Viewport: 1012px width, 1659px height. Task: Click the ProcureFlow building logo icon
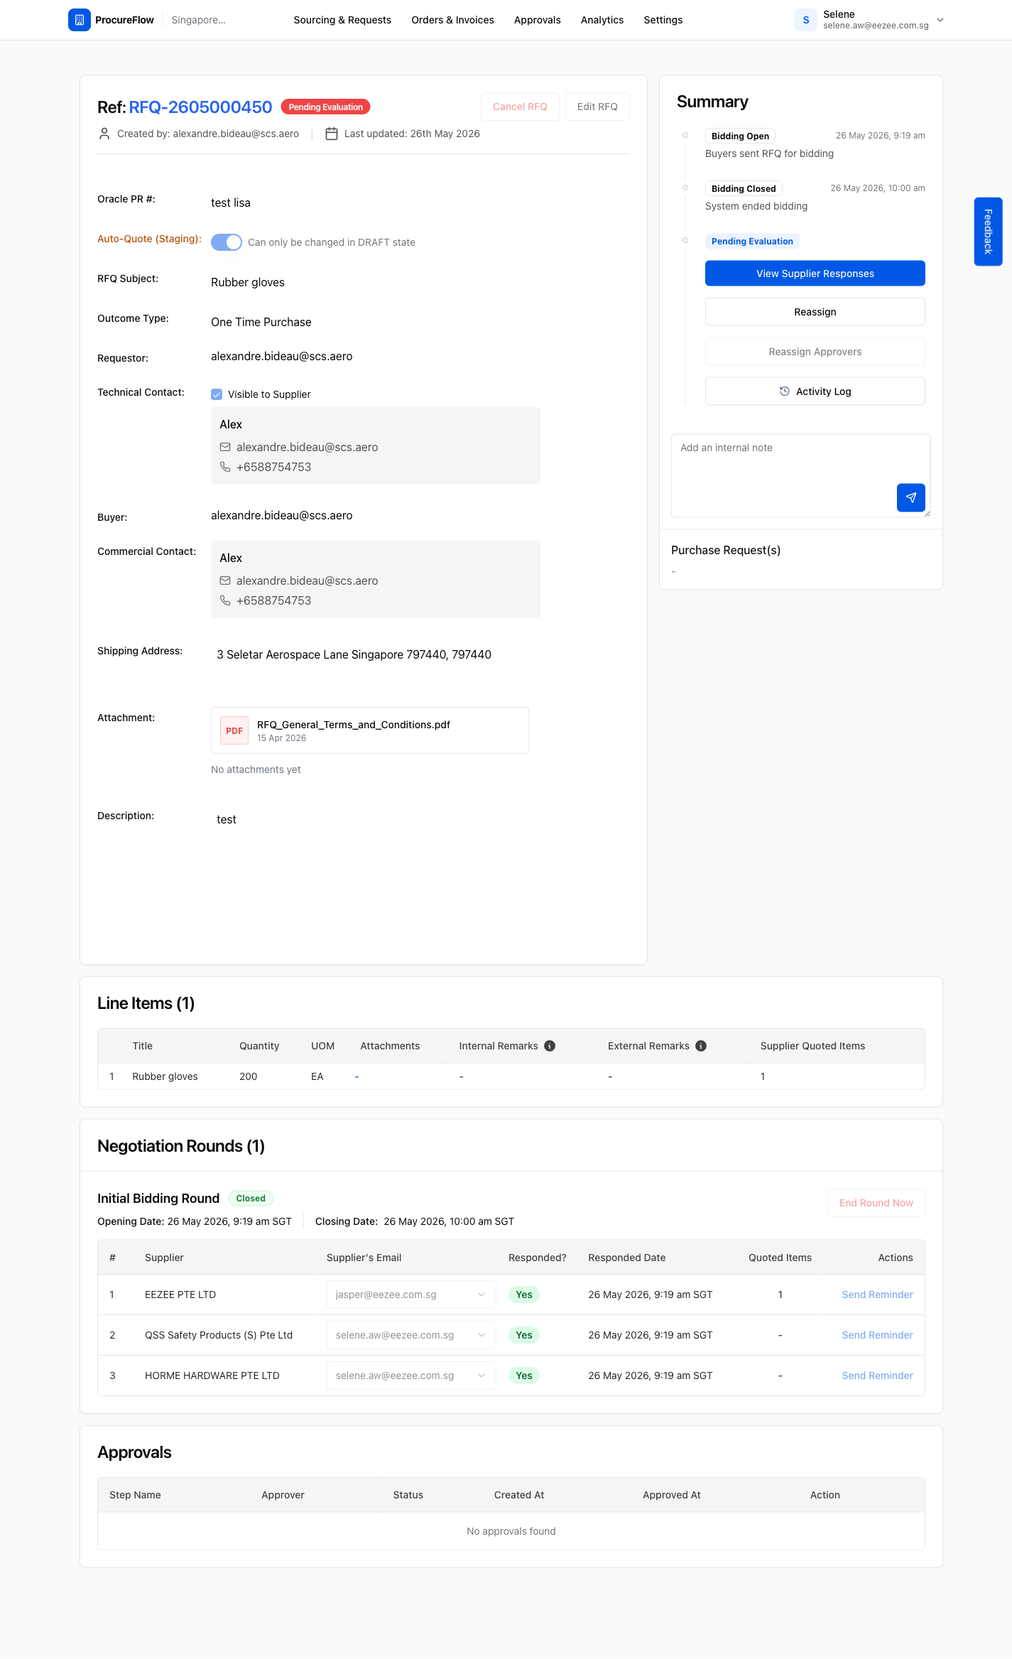click(80, 20)
